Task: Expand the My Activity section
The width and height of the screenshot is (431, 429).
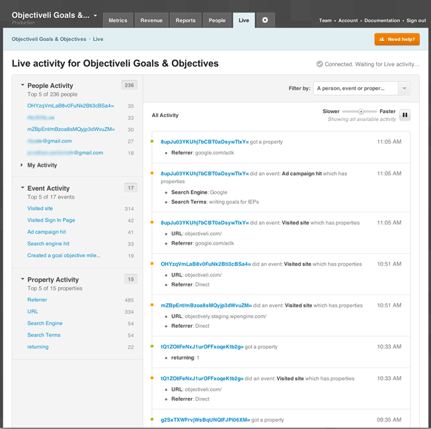Action: click(x=22, y=165)
